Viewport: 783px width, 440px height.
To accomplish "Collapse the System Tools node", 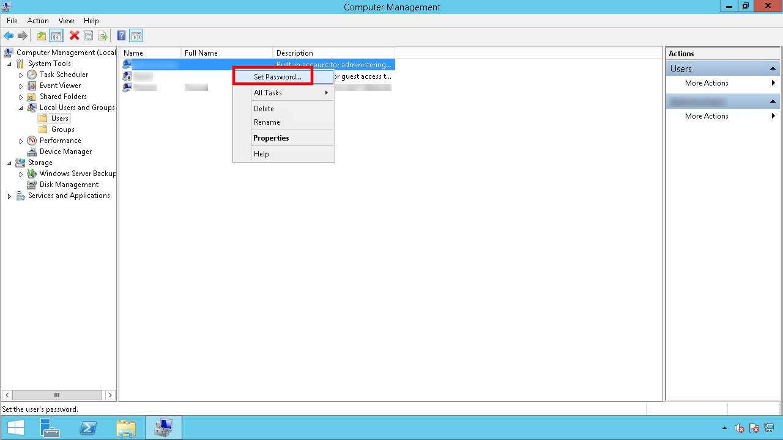I will (x=9, y=64).
